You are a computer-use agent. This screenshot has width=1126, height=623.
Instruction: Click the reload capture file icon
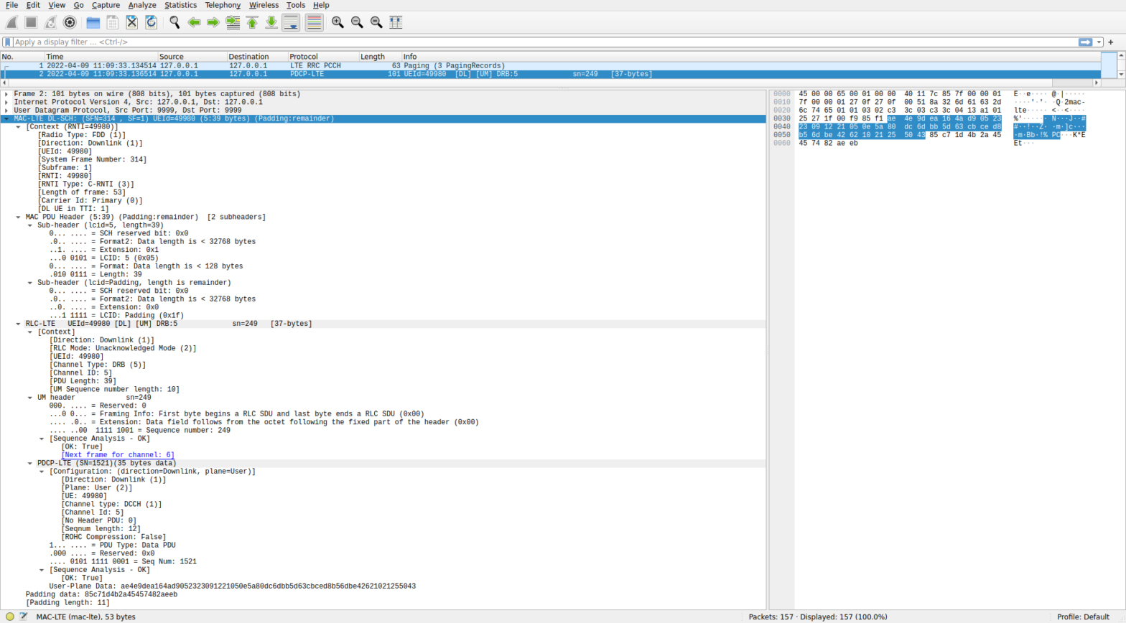[x=152, y=23]
